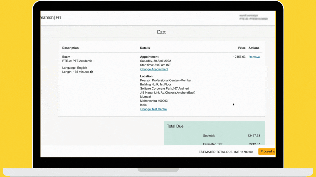Click the Subtotal value 12457.63

click(254, 136)
